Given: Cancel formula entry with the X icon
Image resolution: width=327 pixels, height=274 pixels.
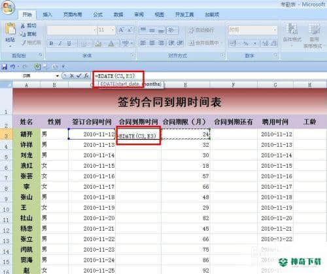Looking at the screenshot, I should click(x=71, y=76).
